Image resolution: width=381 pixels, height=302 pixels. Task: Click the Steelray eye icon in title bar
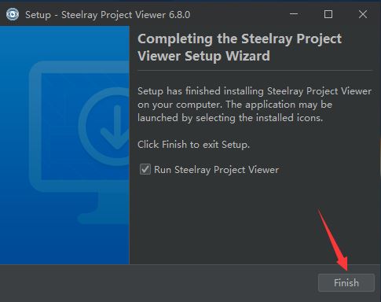point(13,14)
